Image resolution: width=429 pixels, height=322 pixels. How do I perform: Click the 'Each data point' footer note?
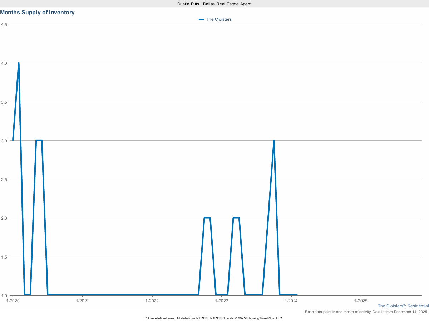[366, 312]
